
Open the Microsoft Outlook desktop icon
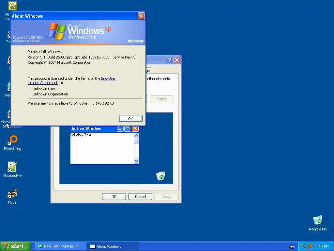click(x=12, y=6)
